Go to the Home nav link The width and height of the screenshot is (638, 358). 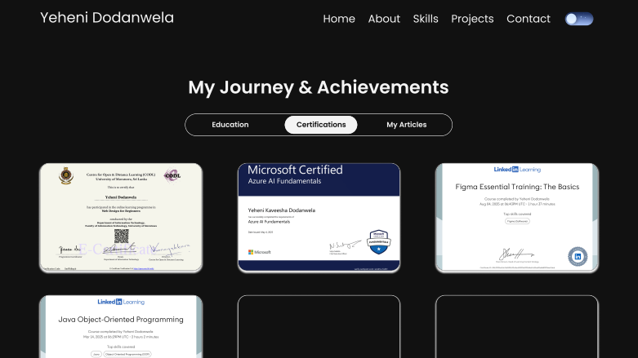point(339,19)
